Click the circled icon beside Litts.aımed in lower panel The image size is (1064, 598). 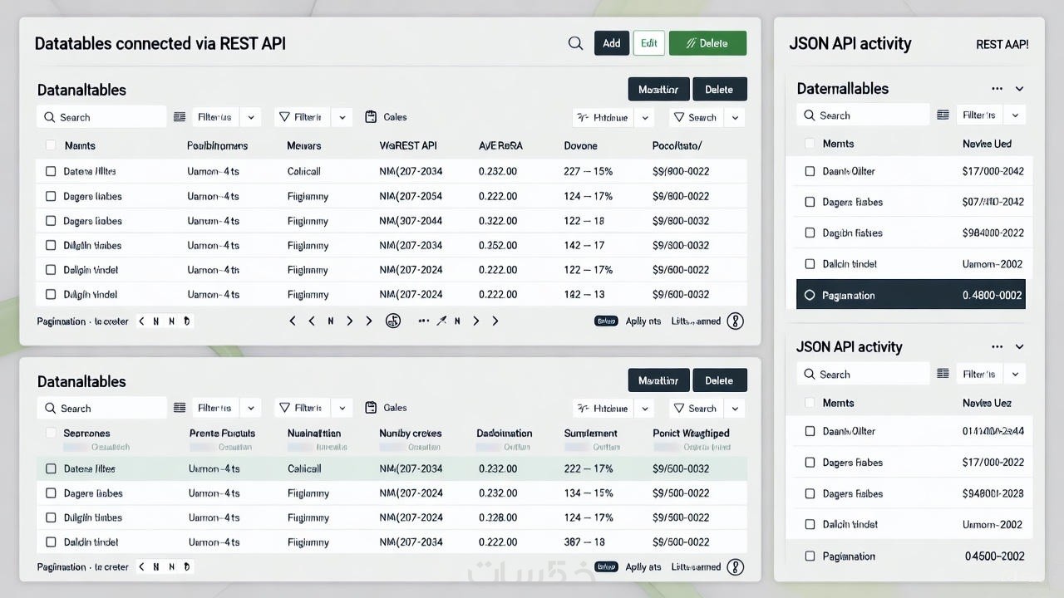735,567
